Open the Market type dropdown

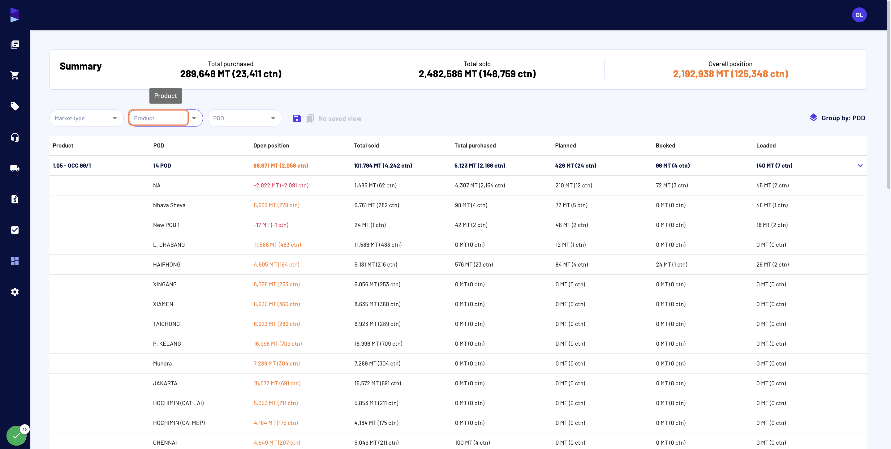(x=87, y=118)
